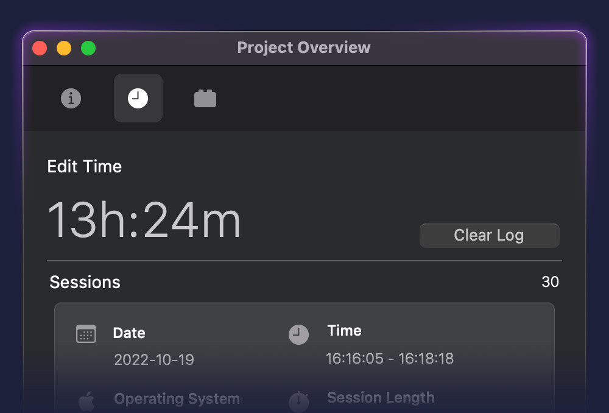
Task: Click the Operating System label
Action: click(x=177, y=399)
